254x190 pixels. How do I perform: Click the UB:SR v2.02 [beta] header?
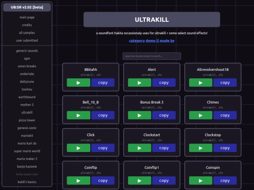click(27, 7)
